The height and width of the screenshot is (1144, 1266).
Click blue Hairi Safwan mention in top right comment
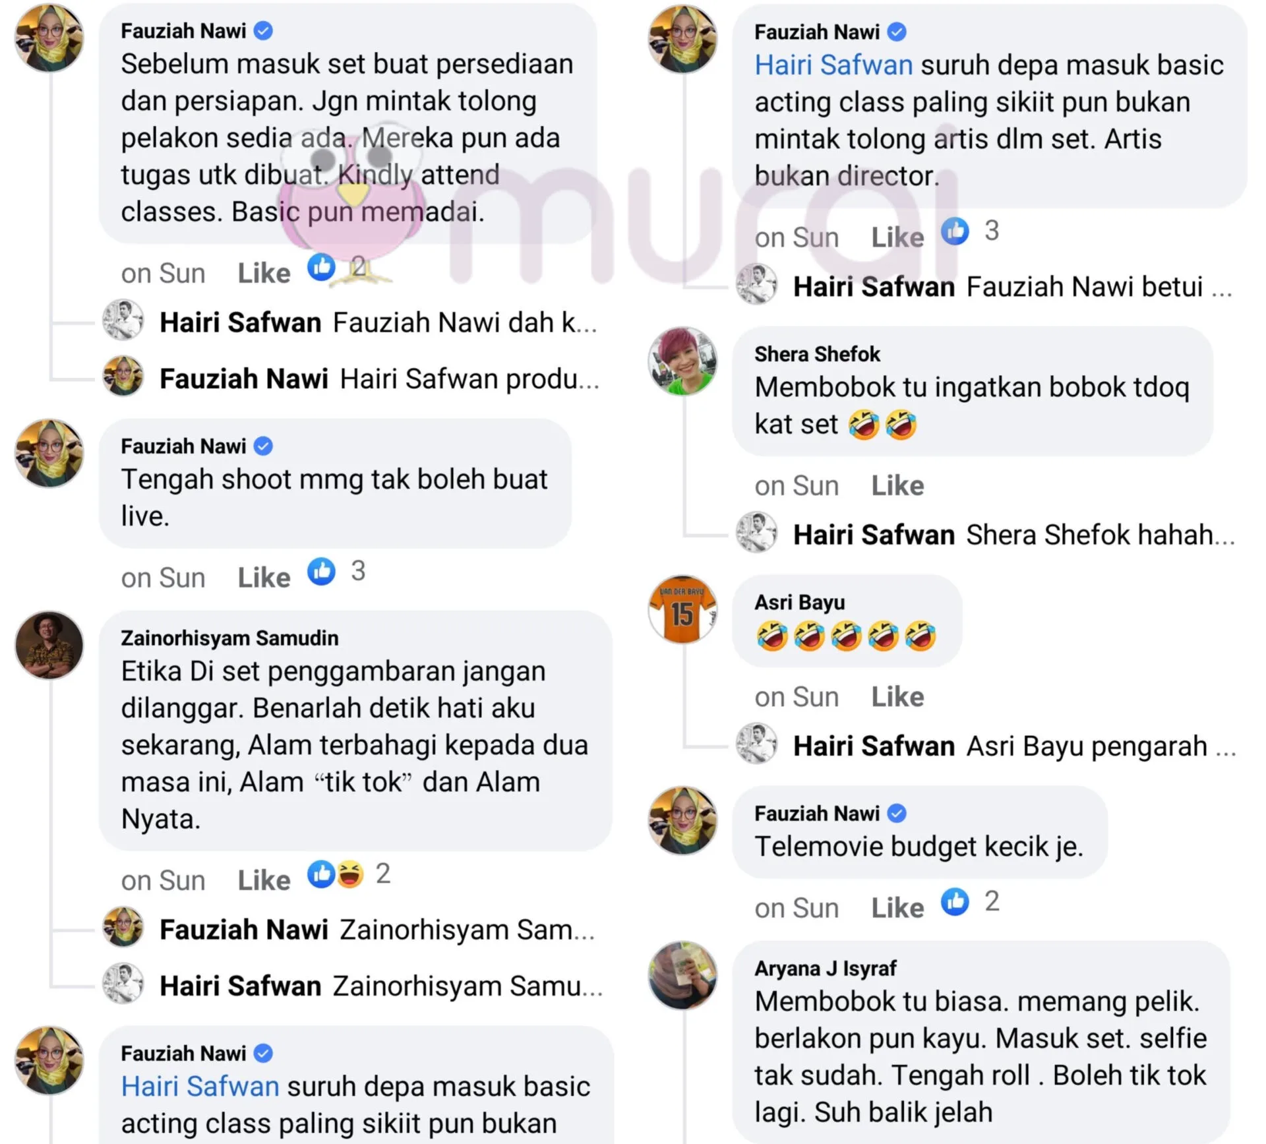coord(833,65)
